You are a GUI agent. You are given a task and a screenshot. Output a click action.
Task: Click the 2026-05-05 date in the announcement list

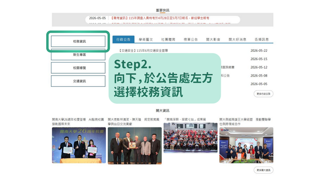tap(259, 84)
